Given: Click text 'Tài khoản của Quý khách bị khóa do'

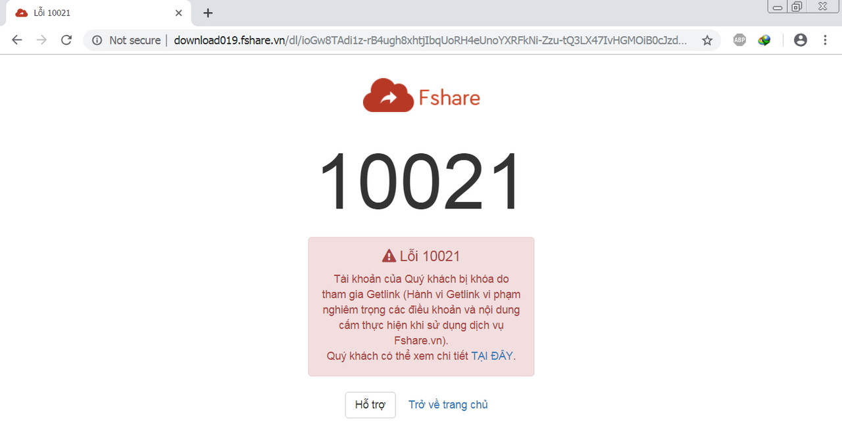Looking at the screenshot, I should (x=421, y=278).
